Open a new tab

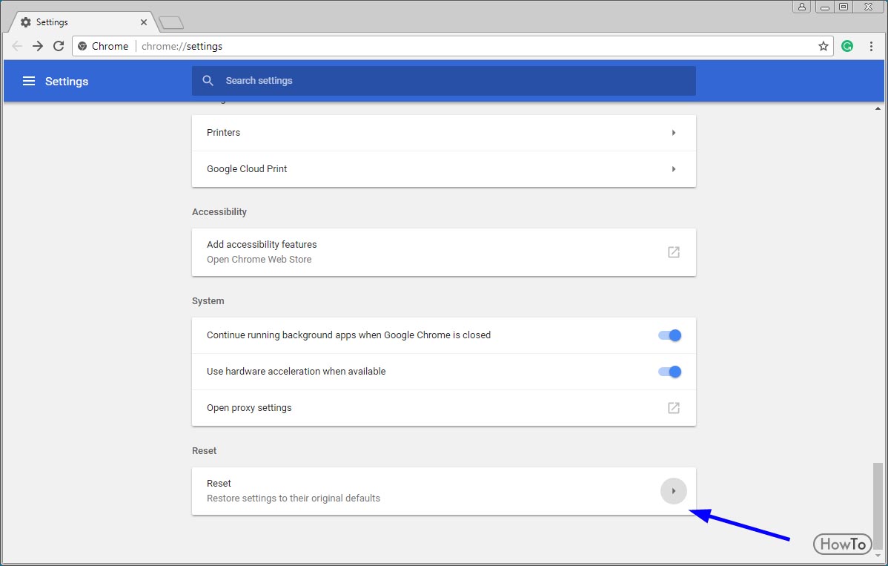(171, 23)
